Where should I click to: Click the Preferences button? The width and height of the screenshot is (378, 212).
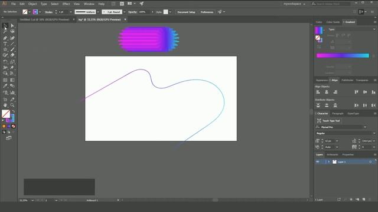pyautogui.click(x=207, y=12)
